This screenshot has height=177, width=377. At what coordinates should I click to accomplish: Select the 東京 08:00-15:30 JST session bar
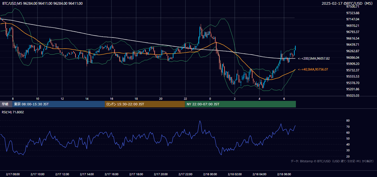click(58, 104)
